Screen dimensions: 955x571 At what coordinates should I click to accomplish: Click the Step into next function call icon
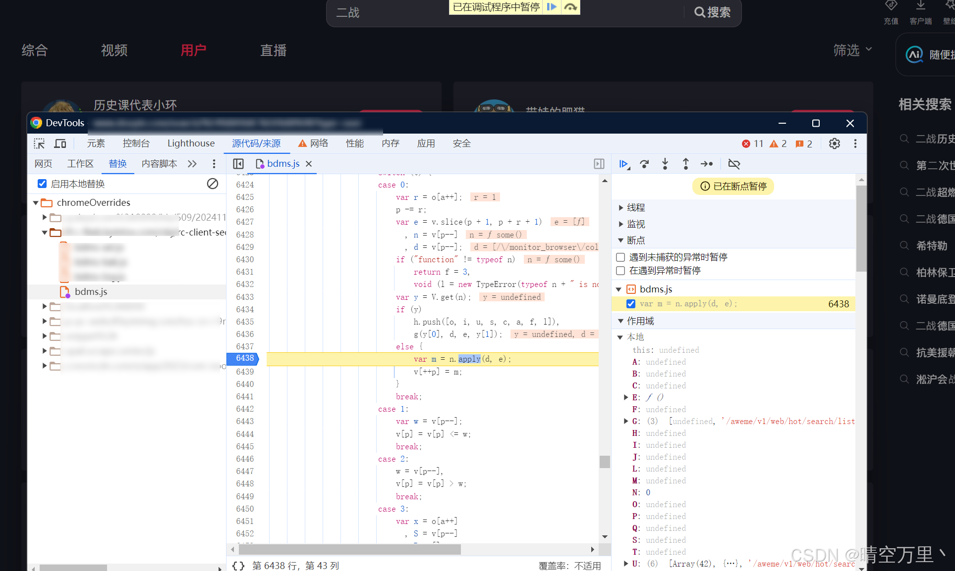[665, 164]
